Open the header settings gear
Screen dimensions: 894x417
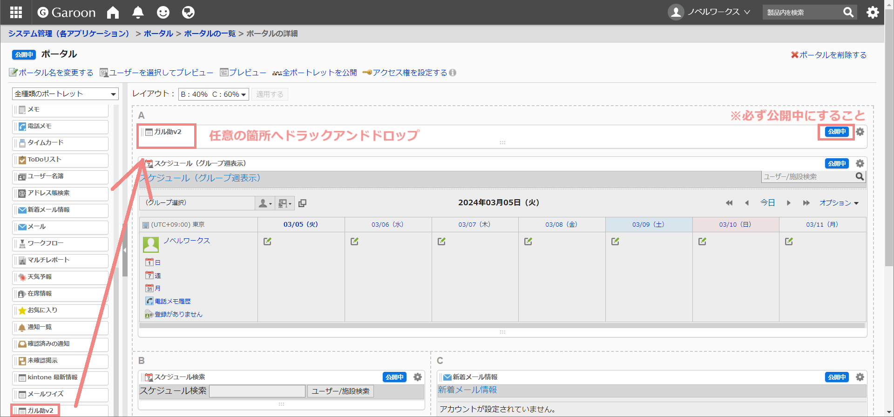(x=873, y=12)
